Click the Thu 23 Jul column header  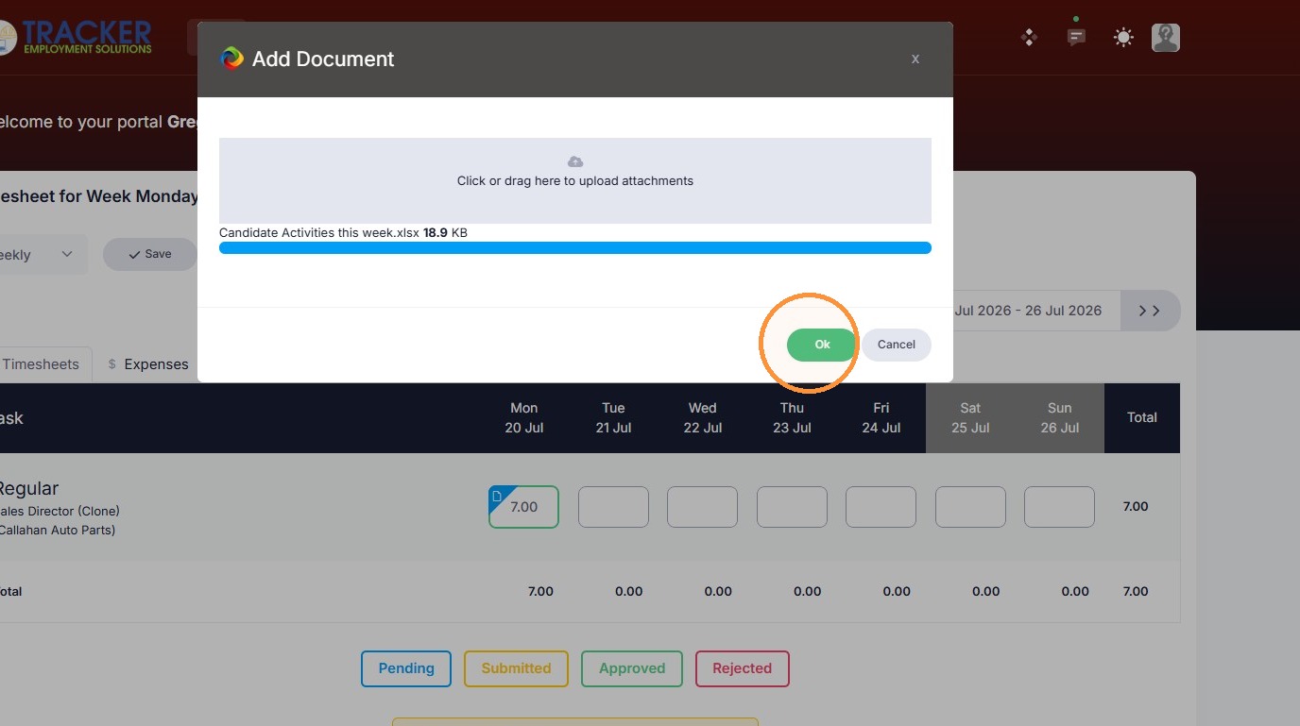[792, 418]
